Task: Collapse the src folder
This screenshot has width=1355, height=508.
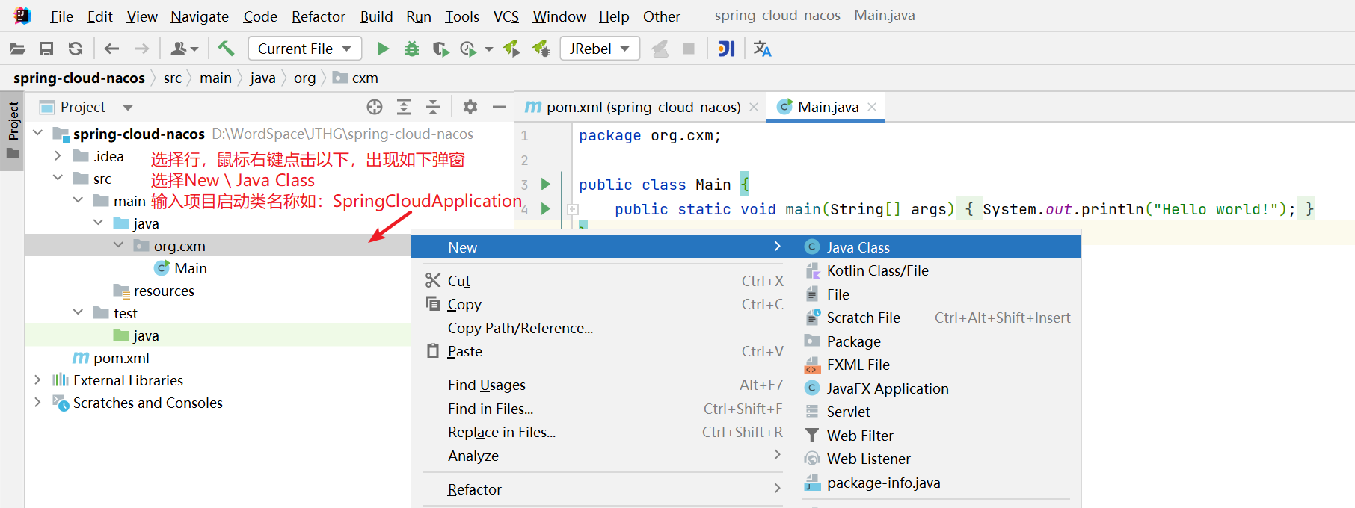Action: point(58,178)
